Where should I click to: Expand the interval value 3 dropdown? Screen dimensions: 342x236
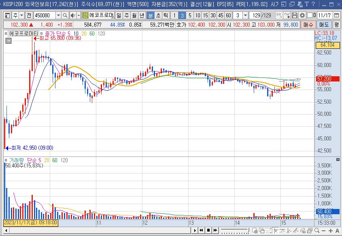(x=245, y=15)
